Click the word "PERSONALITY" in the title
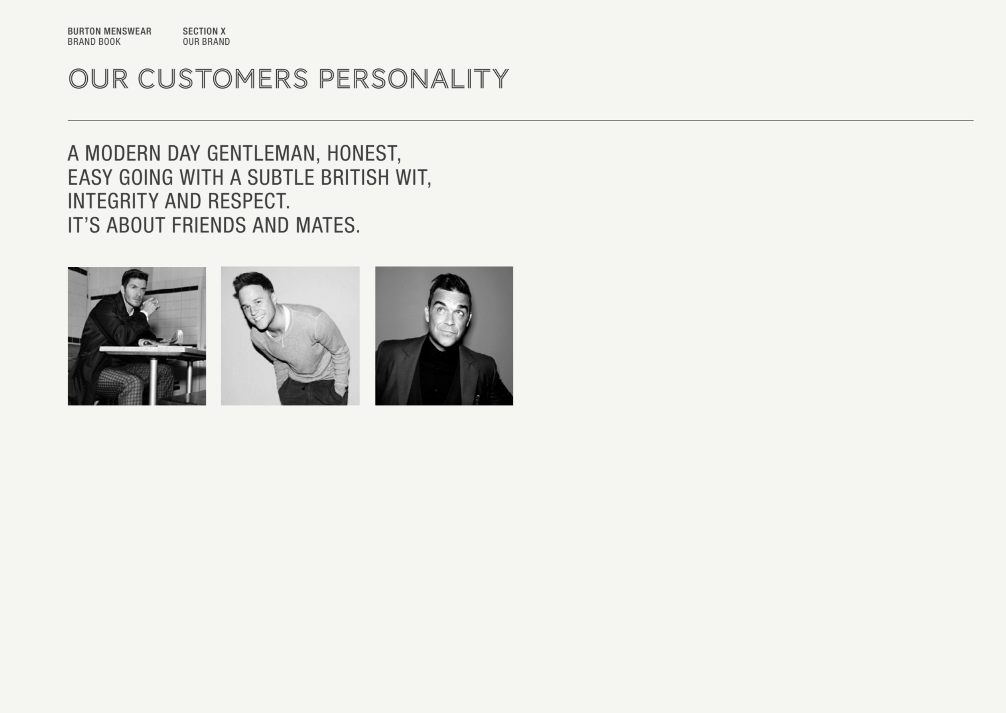This screenshot has height=713, width=1006. (x=414, y=79)
